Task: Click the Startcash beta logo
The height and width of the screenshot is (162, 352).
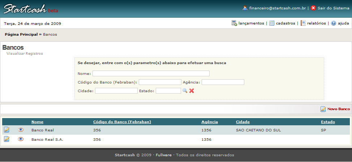Action: 30,9
